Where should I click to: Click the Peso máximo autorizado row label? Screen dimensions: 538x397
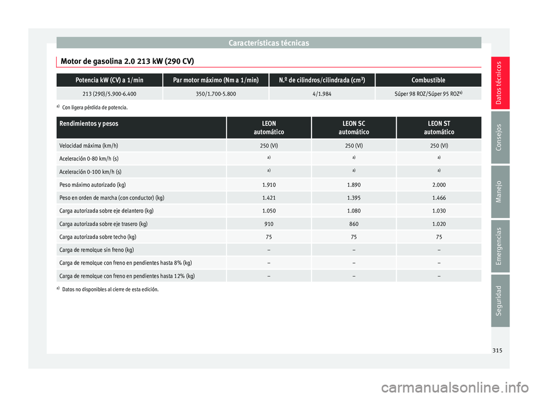pos(92,185)
